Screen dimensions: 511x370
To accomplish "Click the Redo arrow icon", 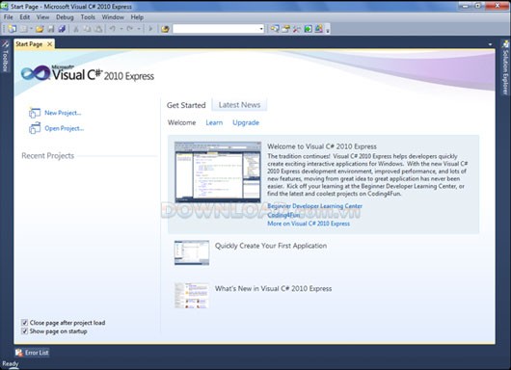I will tap(130, 29).
